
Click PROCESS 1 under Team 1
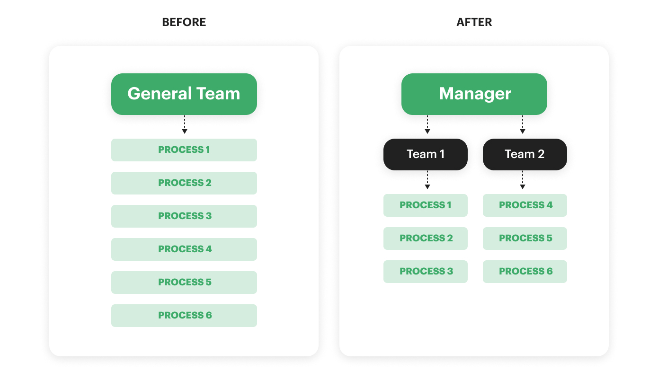click(425, 205)
